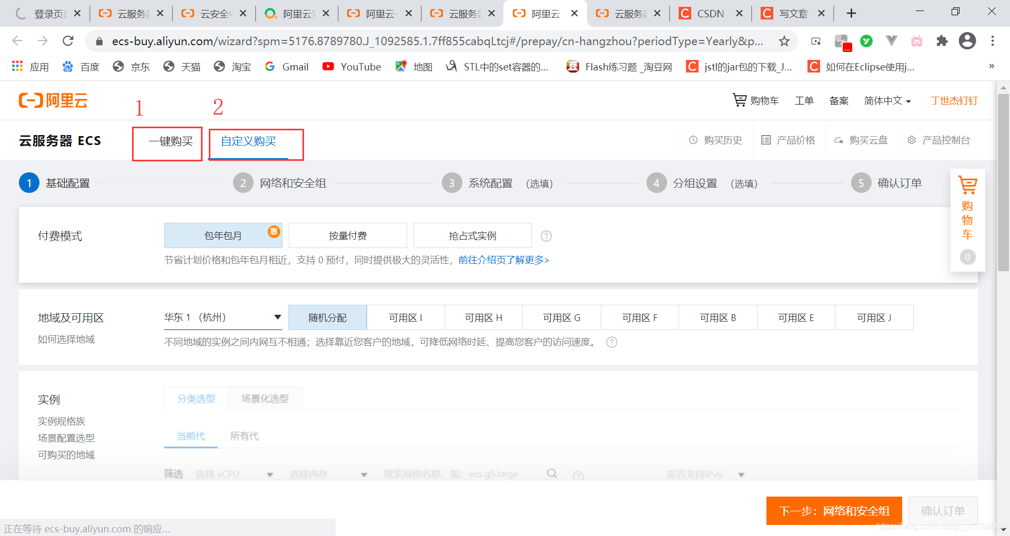This screenshot has width=1010, height=536.
Task: Show hidden bookmarks chevron
Action: coord(992,66)
